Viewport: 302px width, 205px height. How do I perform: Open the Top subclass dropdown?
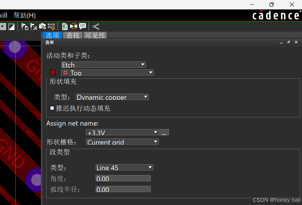pos(108,73)
